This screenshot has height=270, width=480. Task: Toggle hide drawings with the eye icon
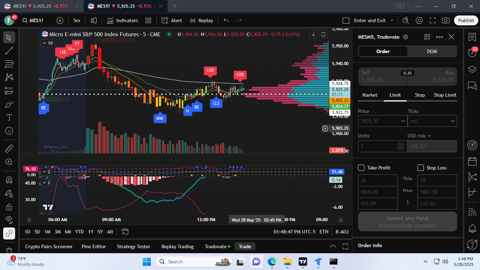(9, 220)
